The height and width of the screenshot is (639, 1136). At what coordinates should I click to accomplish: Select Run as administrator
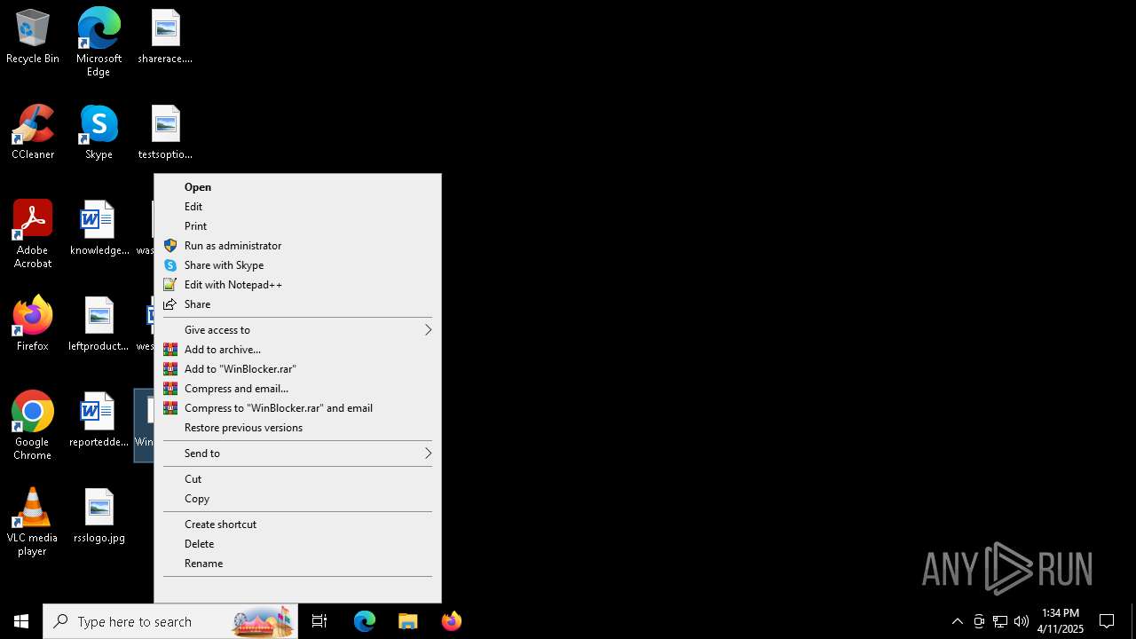[297, 246]
